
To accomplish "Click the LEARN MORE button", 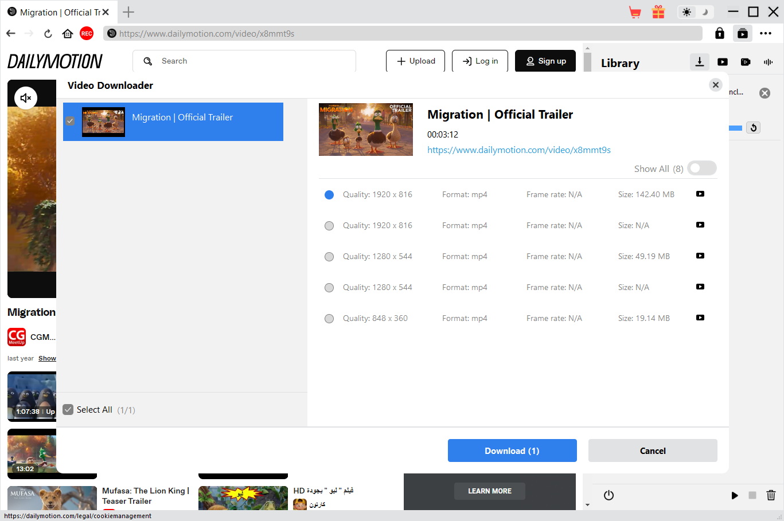I will 490,491.
